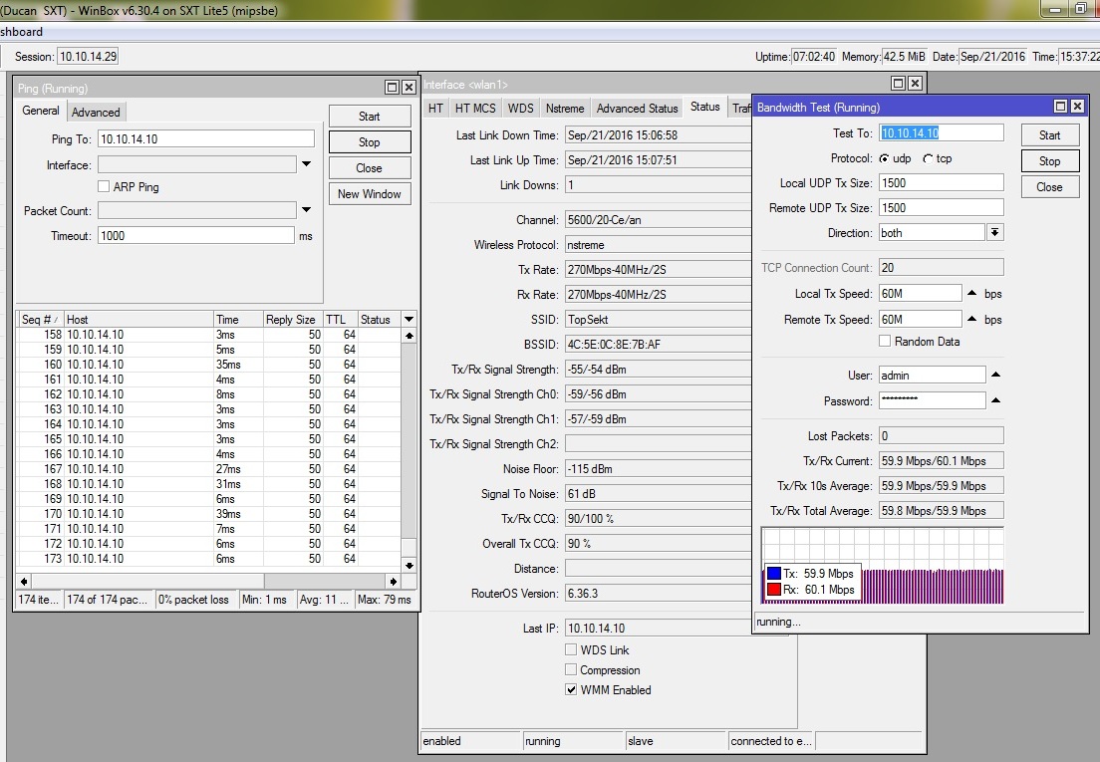Collapse the User field arrow
Viewport: 1100px width, 762px height.
[995, 376]
